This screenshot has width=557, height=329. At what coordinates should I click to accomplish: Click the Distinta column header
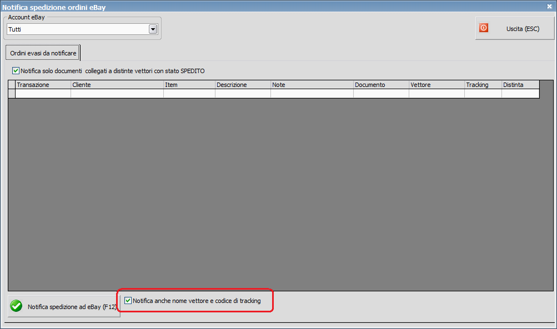pyautogui.click(x=520, y=85)
